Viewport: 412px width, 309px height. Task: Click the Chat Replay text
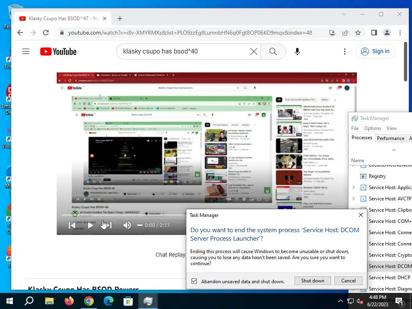[170, 255]
